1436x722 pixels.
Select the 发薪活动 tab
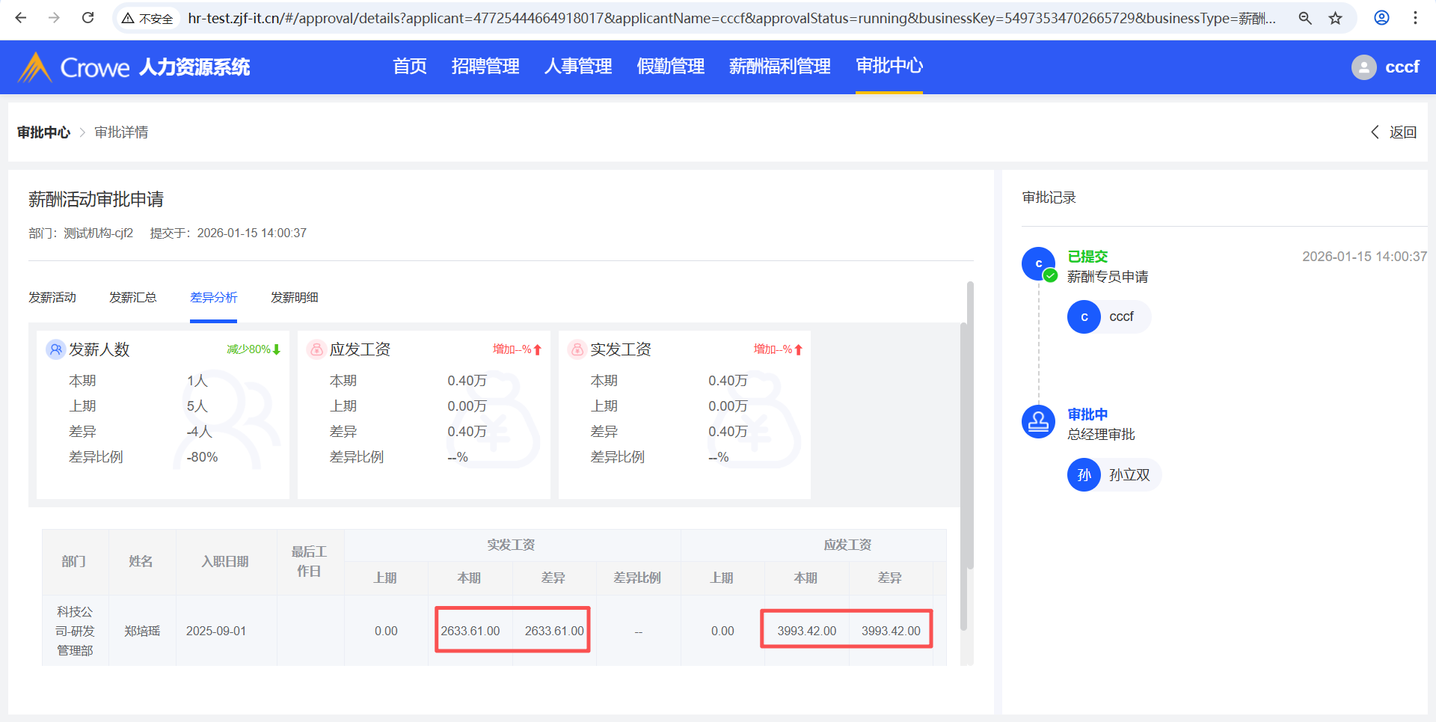pyautogui.click(x=52, y=298)
